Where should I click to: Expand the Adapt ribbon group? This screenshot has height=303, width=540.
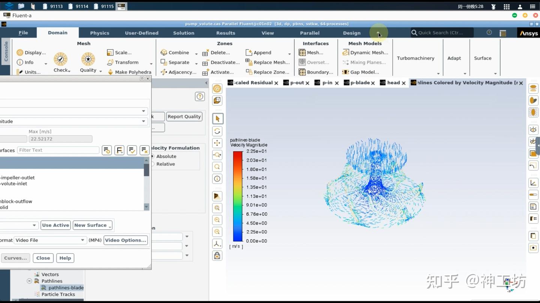465,73
